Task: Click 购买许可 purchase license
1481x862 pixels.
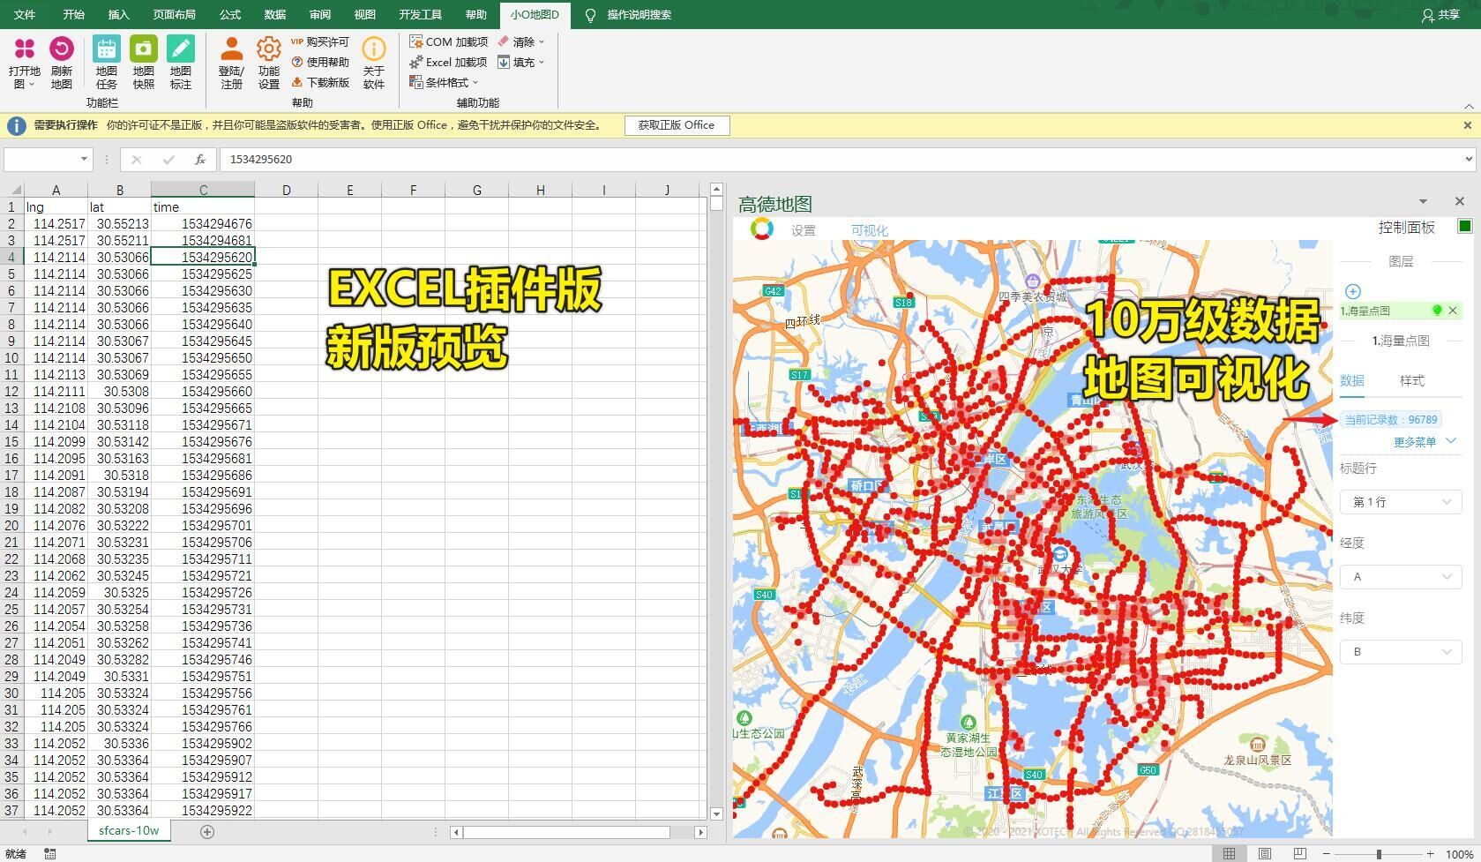Action: click(320, 41)
